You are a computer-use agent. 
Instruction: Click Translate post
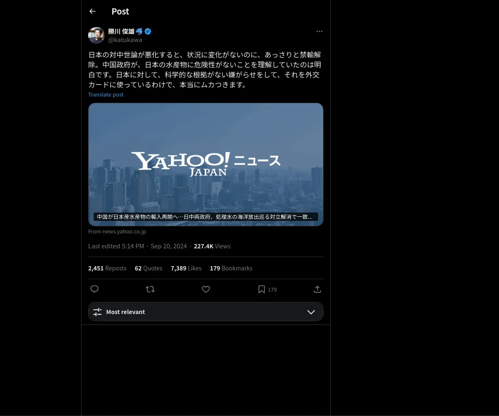[106, 94]
